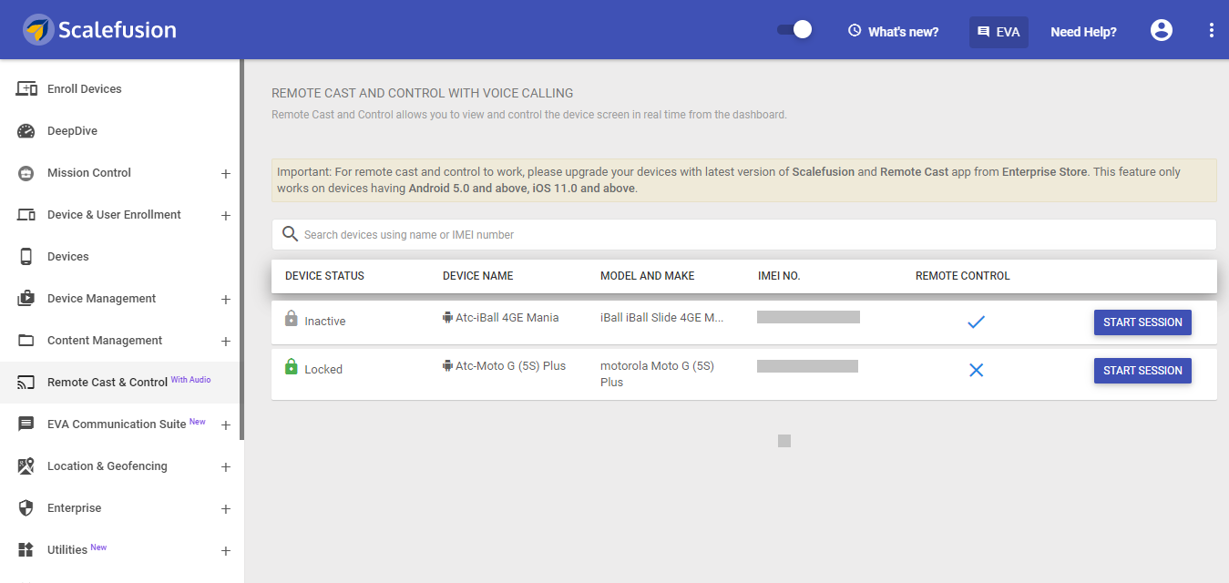Select device name Atc-iBall 4GE Mania
Image resolution: width=1229 pixels, height=583 pixels.
[x=507, y=318]
